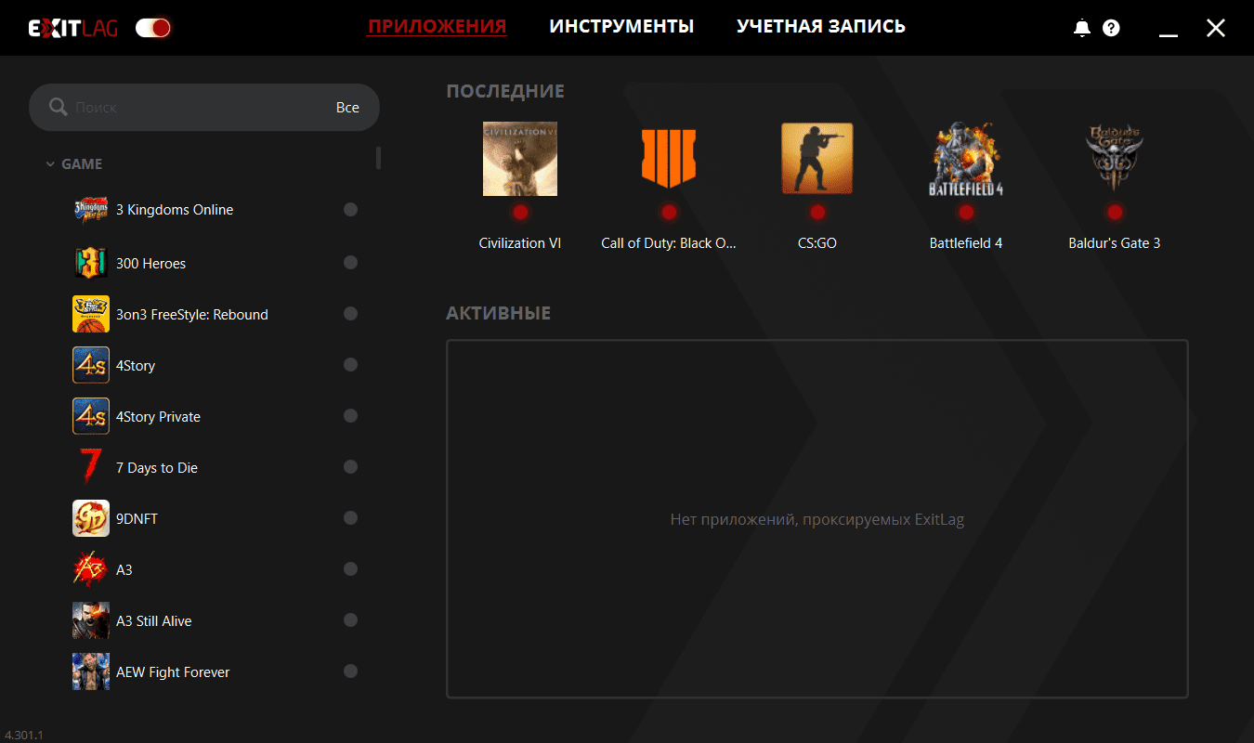Click the AEW Fight Forever label
1254x743 pixels.
tap(173, 672)
